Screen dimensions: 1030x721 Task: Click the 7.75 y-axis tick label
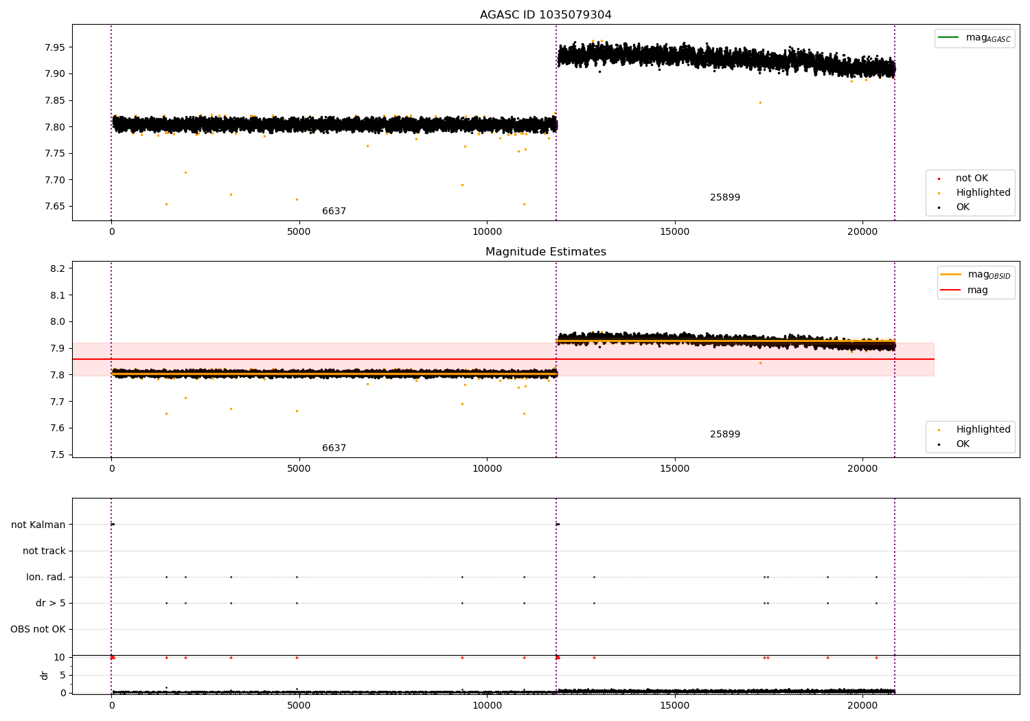55,154
